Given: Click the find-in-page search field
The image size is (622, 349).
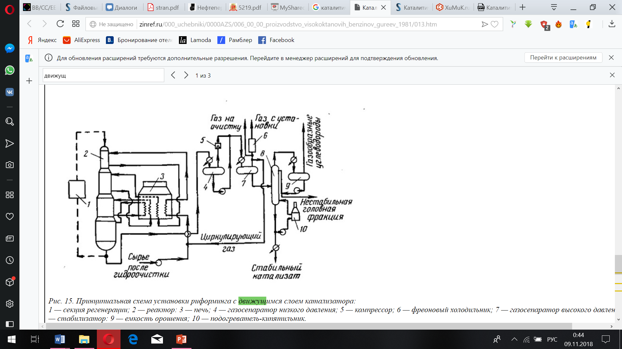Looking at the screenshot, I should pyautogui.click(x=103, y=75).
